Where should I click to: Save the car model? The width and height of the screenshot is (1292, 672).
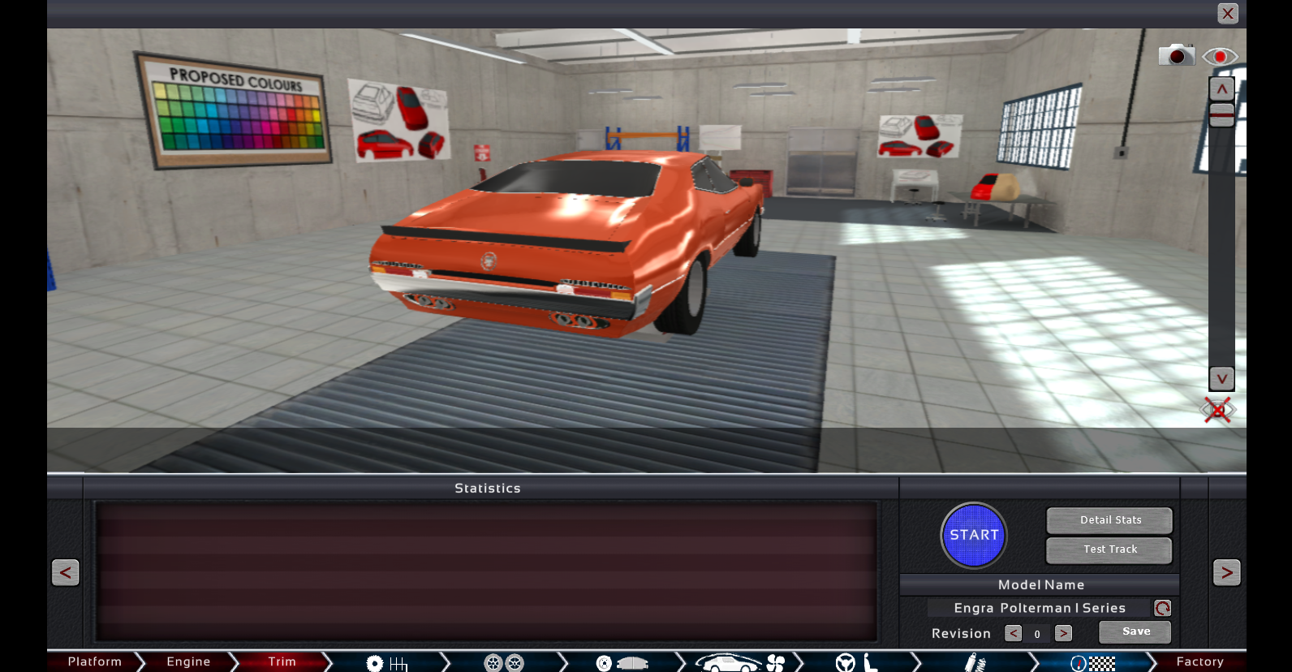[1135, 631]
